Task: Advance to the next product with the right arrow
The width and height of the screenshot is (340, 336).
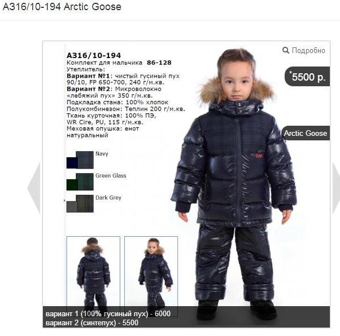Action: point(336,188)
